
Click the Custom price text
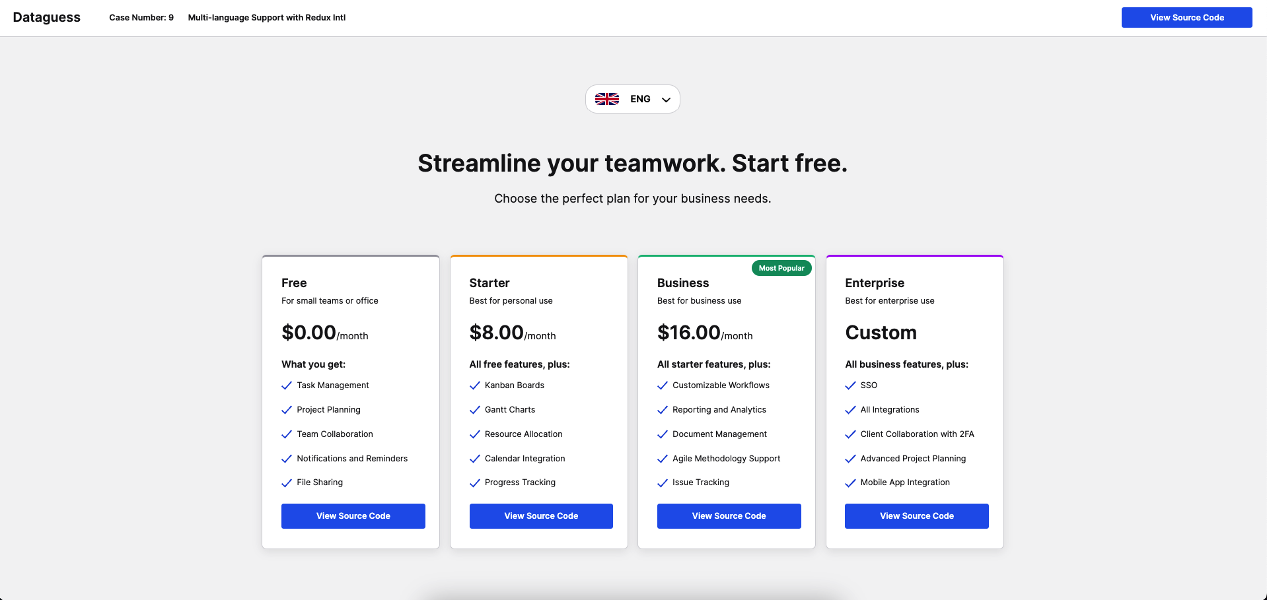point(881,332)
